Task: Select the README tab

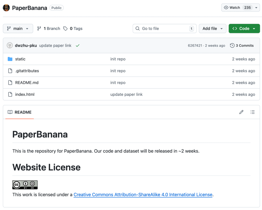Action: click(x=20, y=112)
